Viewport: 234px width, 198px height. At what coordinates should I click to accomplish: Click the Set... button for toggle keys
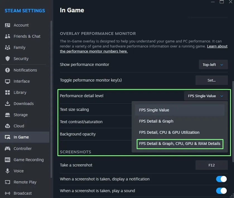211,80
